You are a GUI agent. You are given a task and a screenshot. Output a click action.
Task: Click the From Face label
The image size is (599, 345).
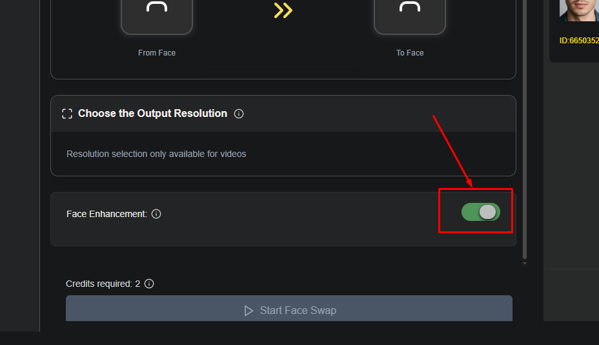157,53
